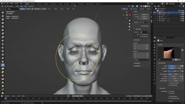Open the Remesh dropdown

[x=143, y=9]
